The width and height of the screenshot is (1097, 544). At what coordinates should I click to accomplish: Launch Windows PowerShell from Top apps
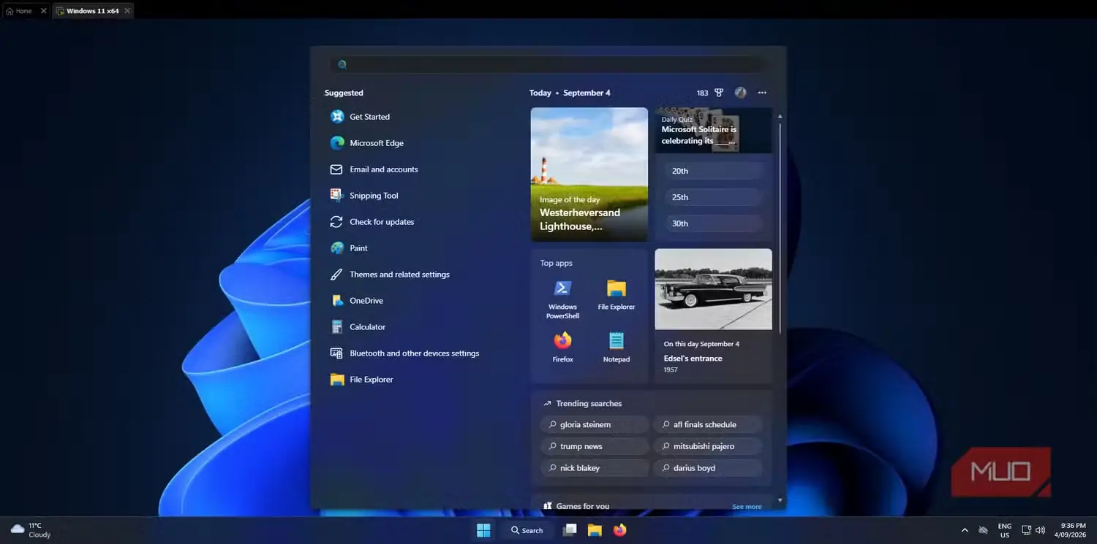point(562,298)
